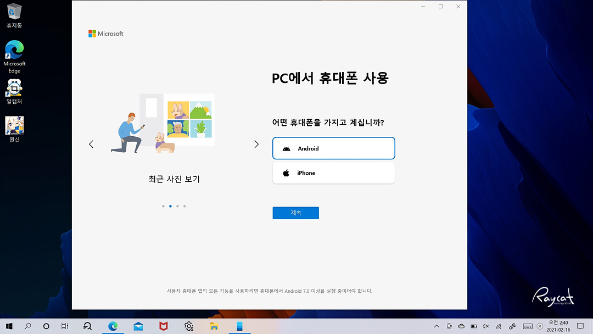This screenshot has width=593, height=334.
Task: Open Mail app from taskbar
Action: tap(138, 326)
